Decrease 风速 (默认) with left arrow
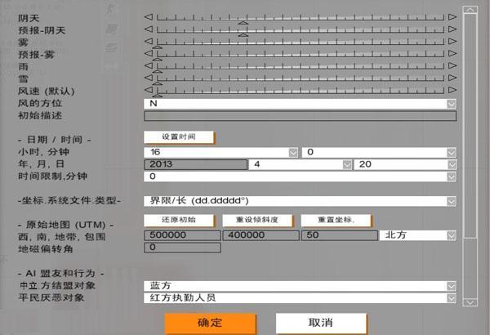 pos(149,90)
